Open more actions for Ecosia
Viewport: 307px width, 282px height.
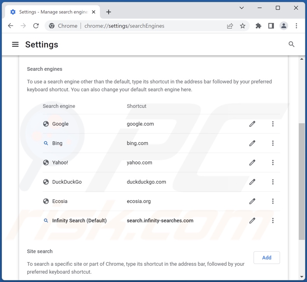click(273, 201)
